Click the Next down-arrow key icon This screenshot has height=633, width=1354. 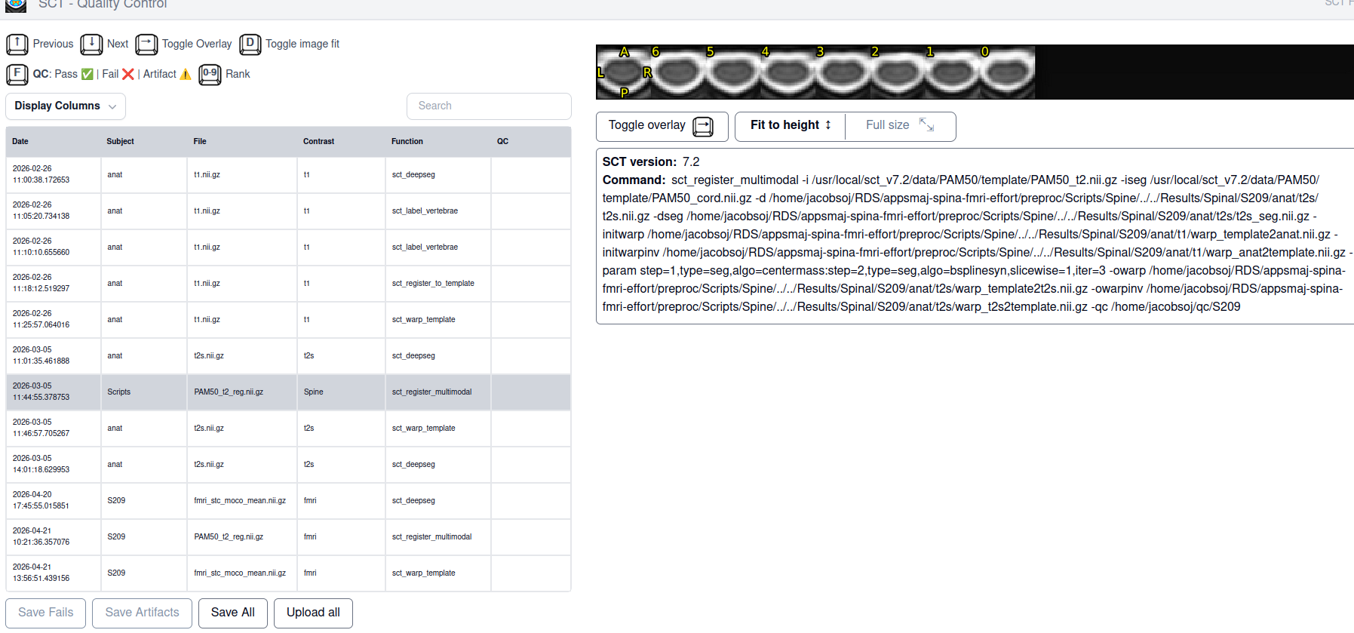91,45
